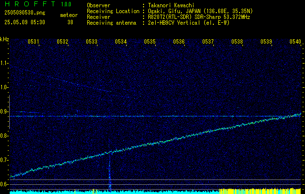
Task: Click the version number 1.0.0
Action: 66,4
